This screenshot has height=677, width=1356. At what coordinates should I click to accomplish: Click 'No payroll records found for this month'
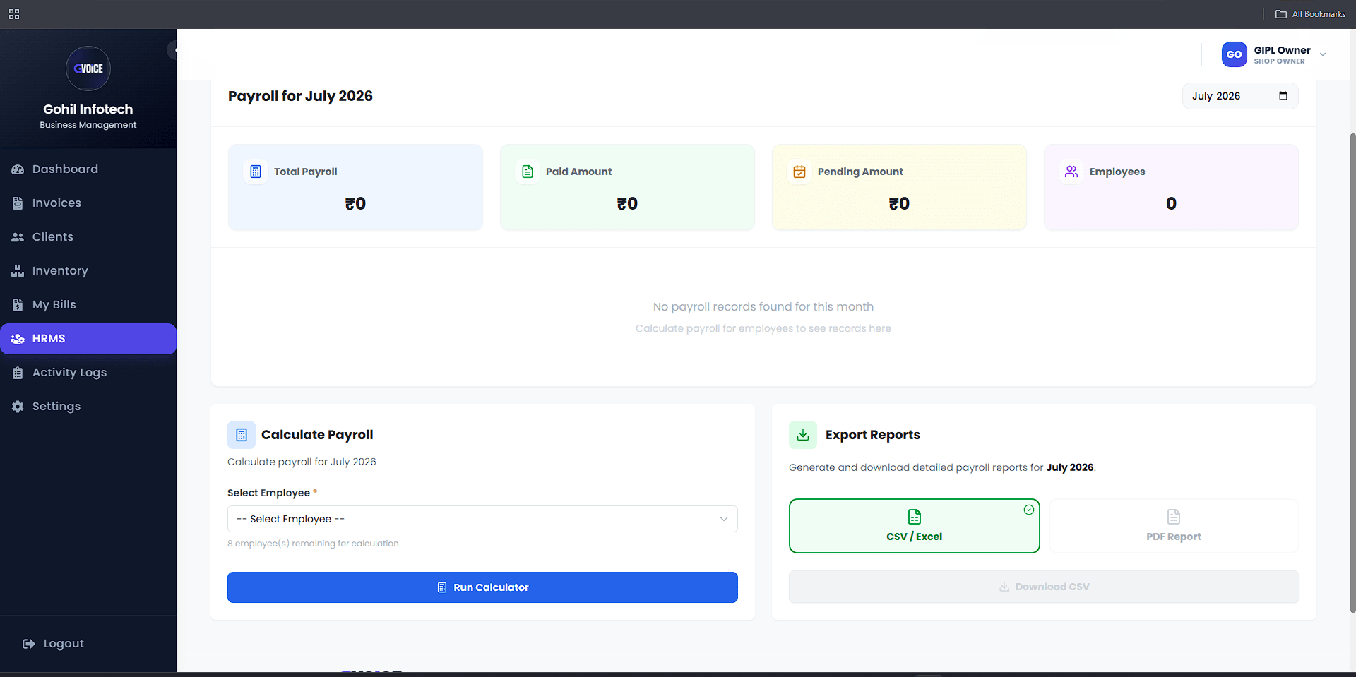pos(763,307)
